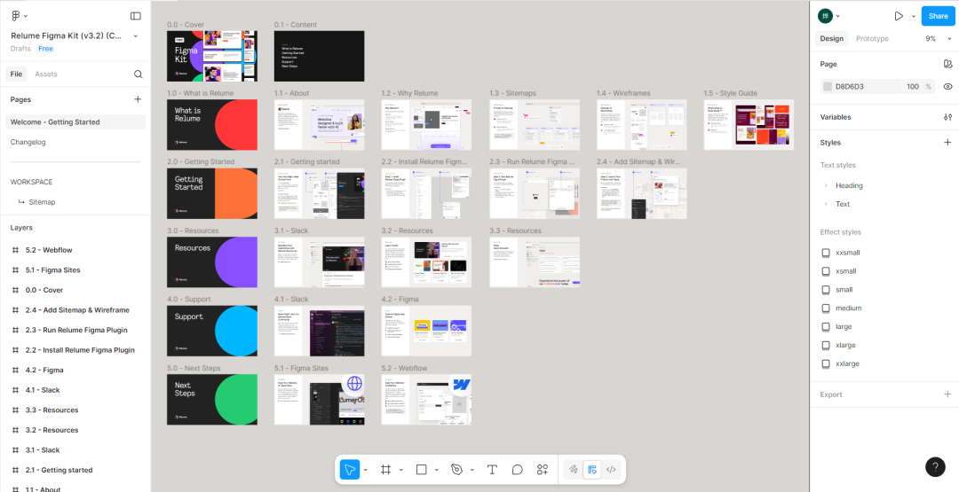Screen dimensions: 959x492
Task: Select the Frame tool
Action: pyautogui.click(x=385, y=470)
